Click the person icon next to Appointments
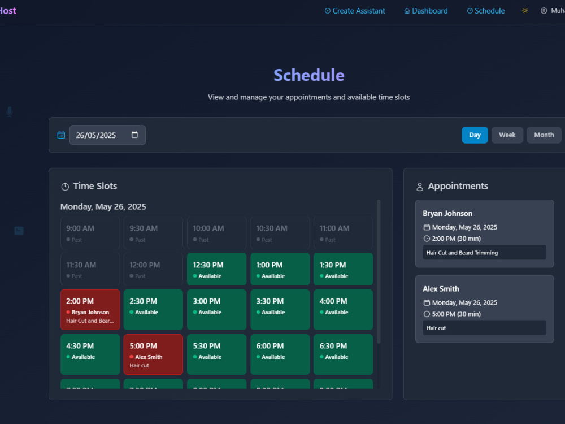 click(419, 187)
